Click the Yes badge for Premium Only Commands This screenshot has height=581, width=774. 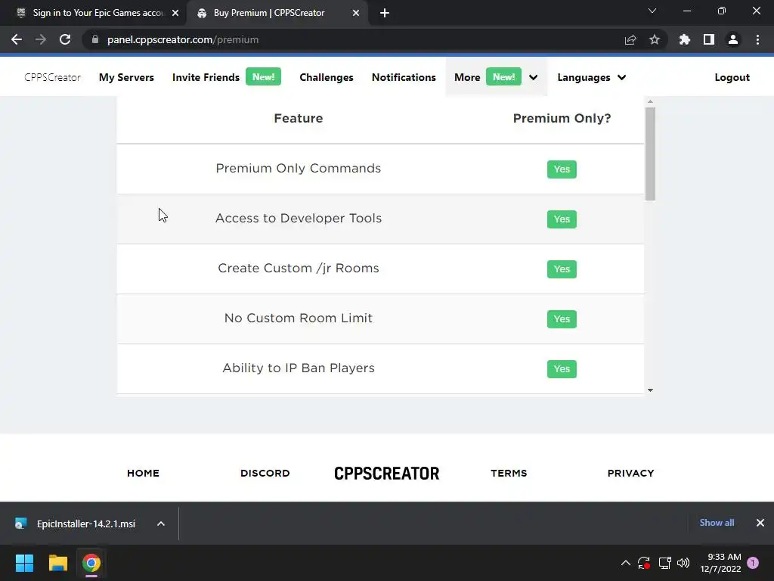562,169
